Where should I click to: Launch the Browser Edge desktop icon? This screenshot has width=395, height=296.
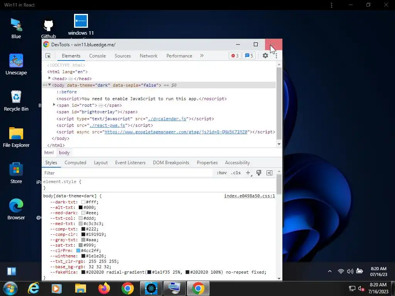pyautogui.click(x=16, y=209)
